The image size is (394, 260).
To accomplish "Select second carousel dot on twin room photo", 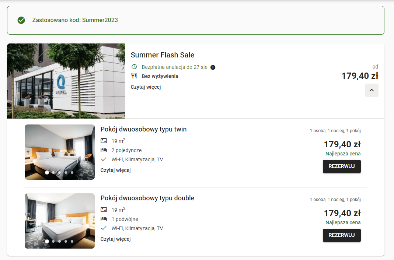I will (53, 172).
